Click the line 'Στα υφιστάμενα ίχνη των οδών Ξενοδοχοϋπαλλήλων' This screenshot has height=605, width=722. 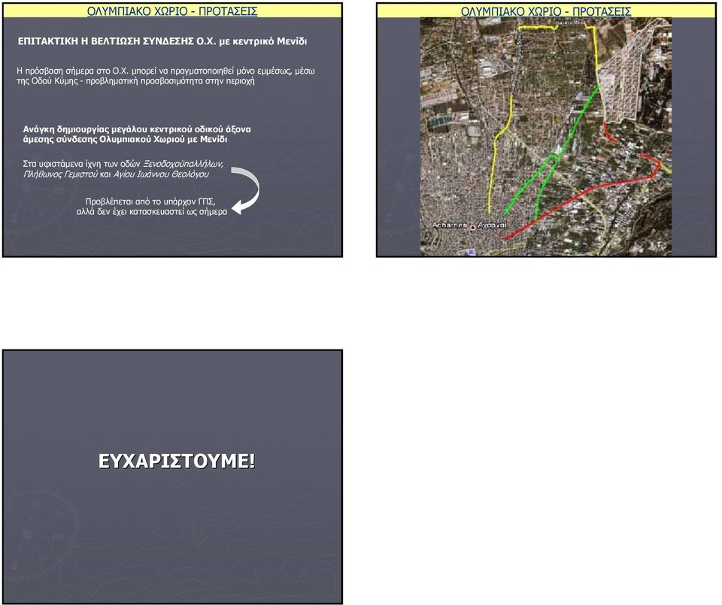coord(123,164)
